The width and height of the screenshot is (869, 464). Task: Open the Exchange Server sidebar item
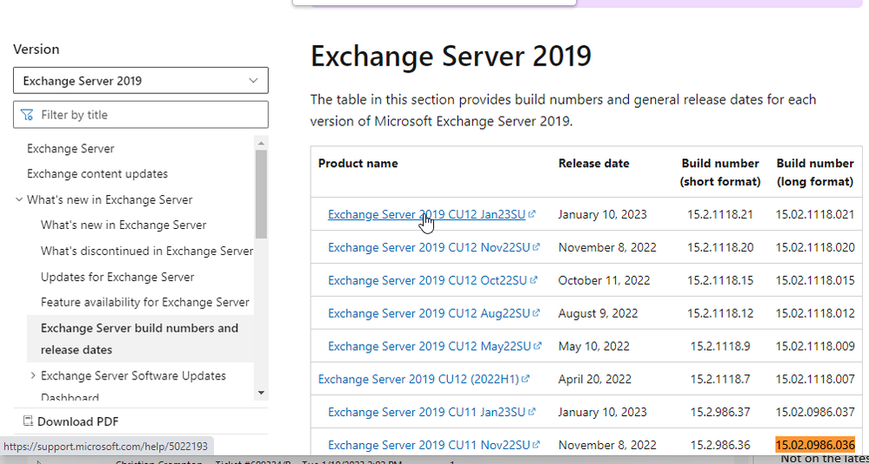pos(70,149)
